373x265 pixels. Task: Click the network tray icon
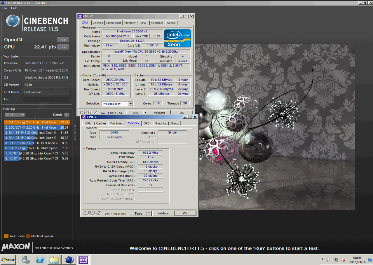(336, 260)
